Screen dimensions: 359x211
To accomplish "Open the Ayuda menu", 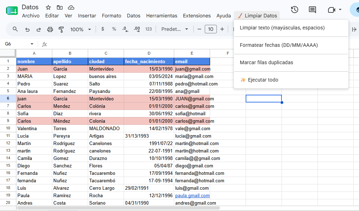I will coord(224,16).
